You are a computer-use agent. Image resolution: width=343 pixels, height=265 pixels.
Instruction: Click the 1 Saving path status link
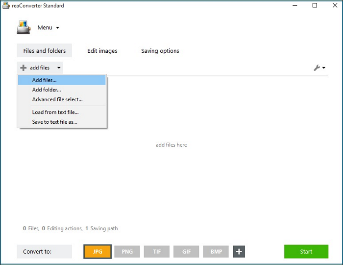tap(101, 228)
